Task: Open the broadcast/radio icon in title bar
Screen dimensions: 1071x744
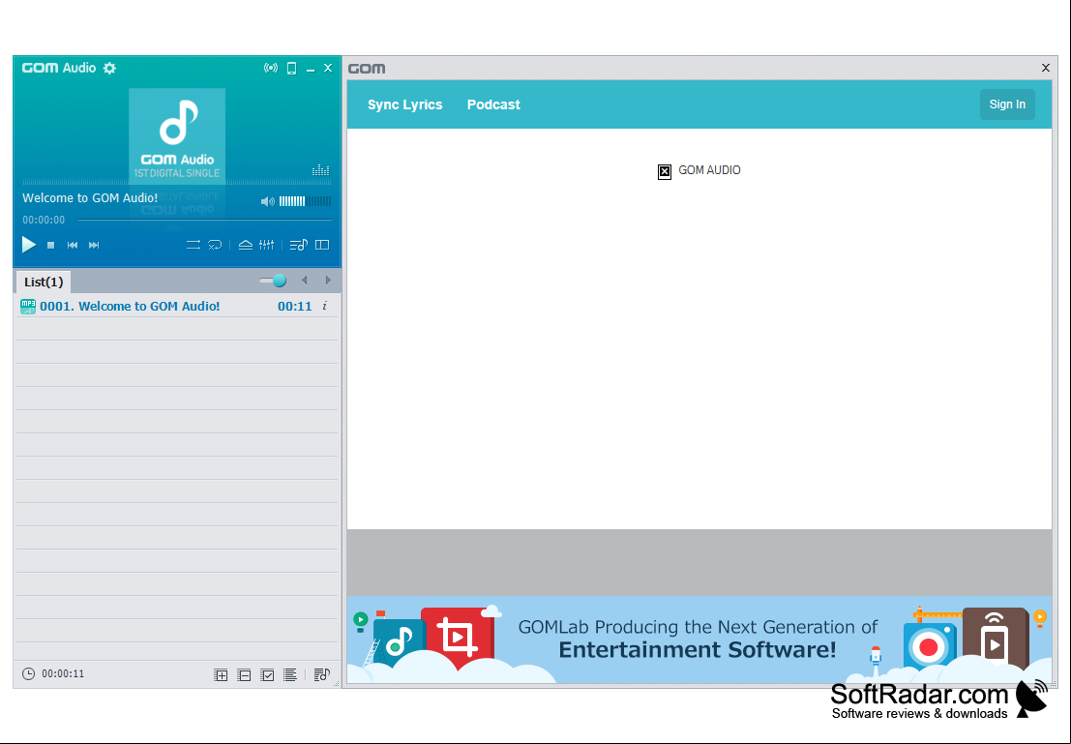Action: (271, 68)
